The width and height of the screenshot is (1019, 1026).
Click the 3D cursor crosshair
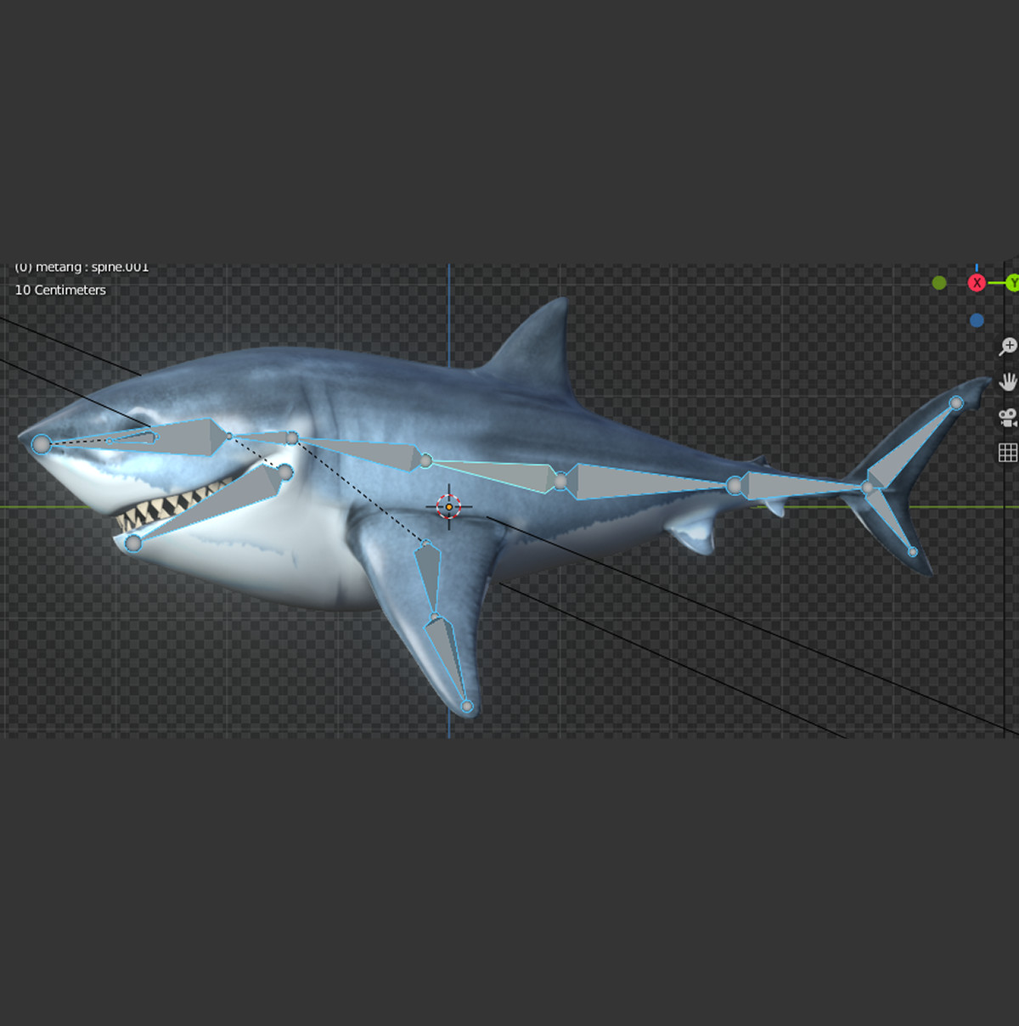click(x=448, y=507)
